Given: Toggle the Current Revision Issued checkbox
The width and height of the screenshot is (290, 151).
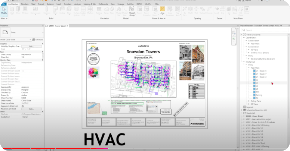Looking at the screenshot, I should click(22, 71).
